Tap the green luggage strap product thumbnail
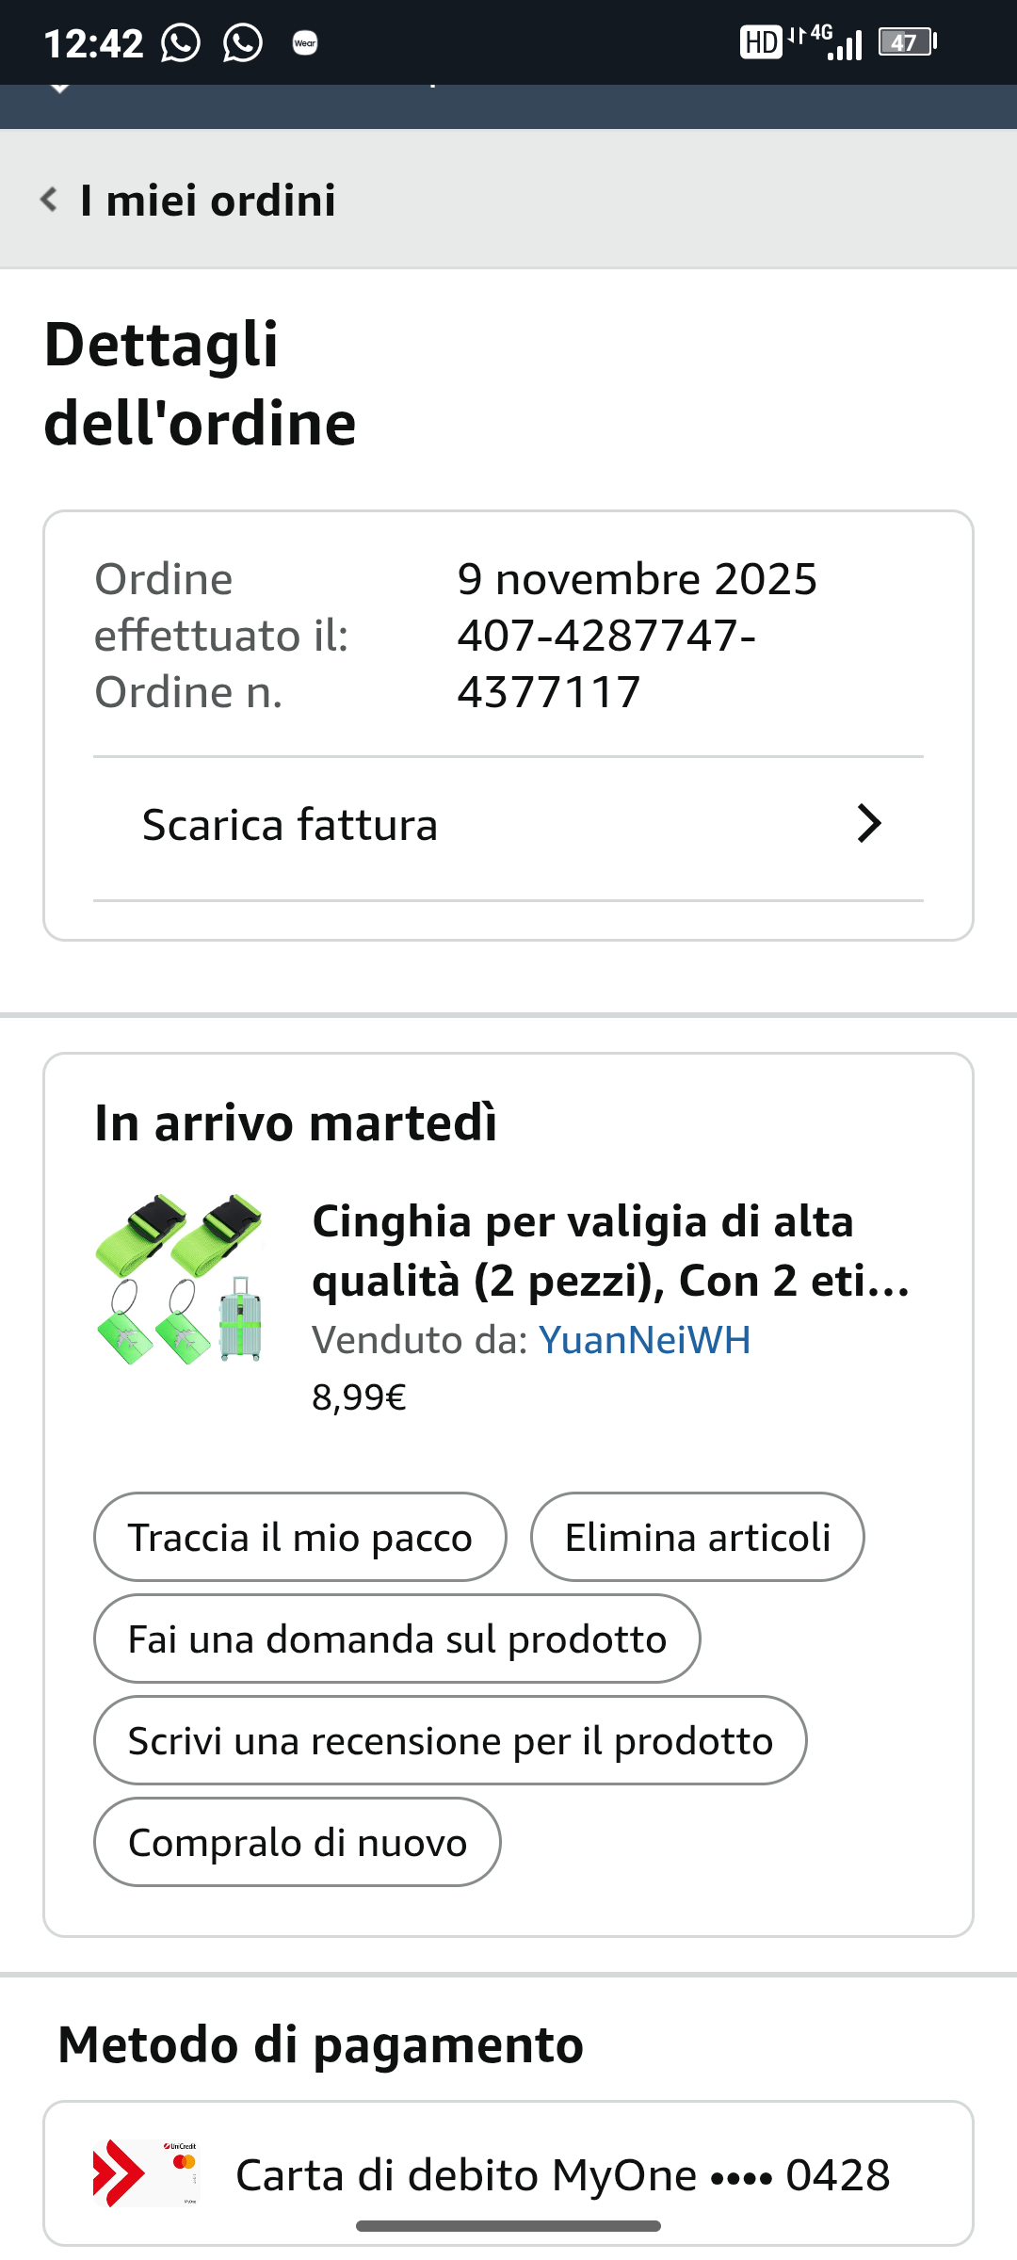 coord(180,1278)
